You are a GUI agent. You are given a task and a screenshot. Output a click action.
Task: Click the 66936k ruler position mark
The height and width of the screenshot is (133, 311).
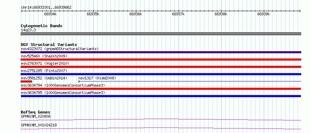point(136,14)
